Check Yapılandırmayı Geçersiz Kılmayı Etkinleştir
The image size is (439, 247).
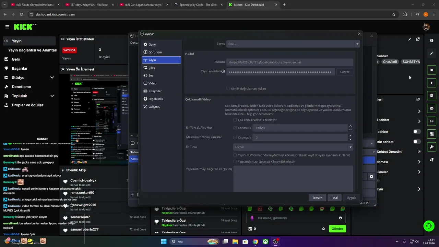pyautogui.click(x=235, y=162)
